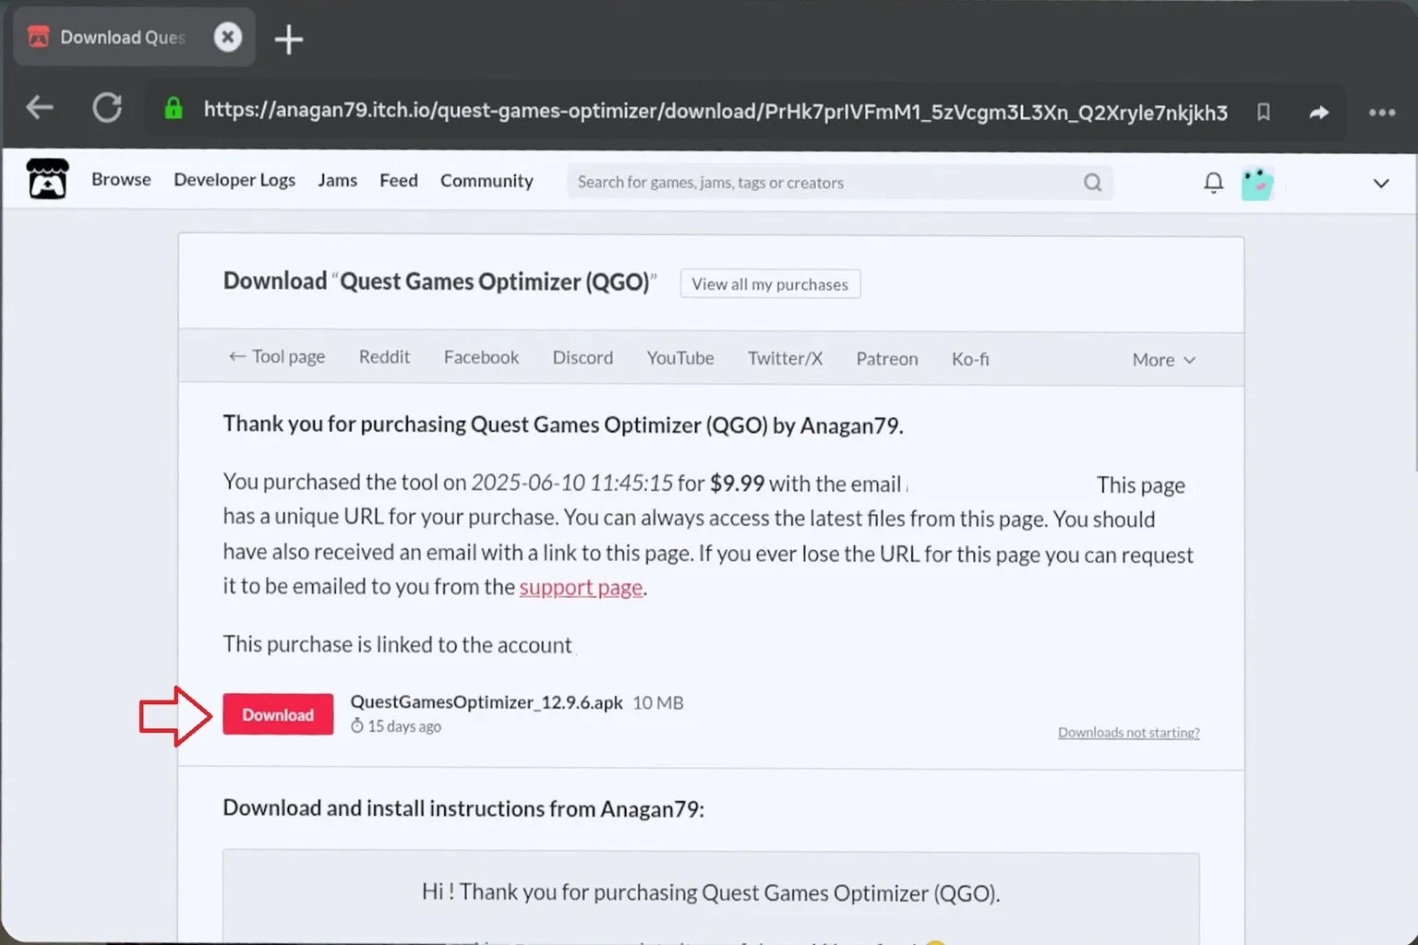Focus the games search field

[x=839, y=183]
